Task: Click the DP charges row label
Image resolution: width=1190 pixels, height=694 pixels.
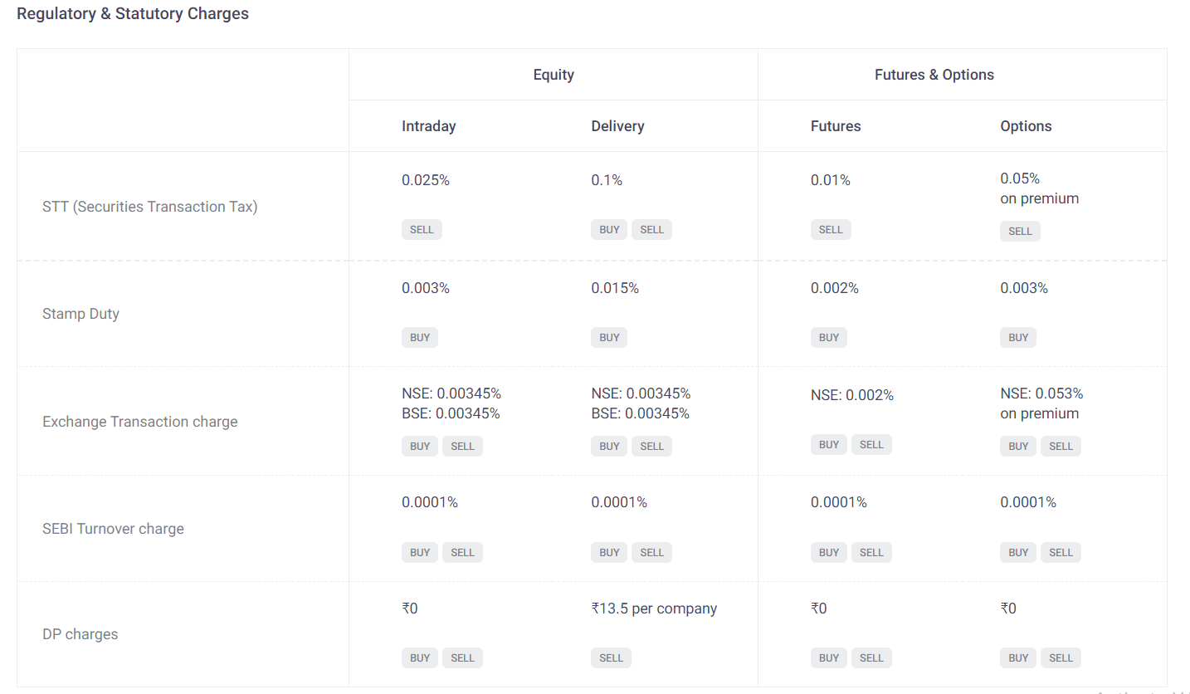Action: (x=80, y=634)
